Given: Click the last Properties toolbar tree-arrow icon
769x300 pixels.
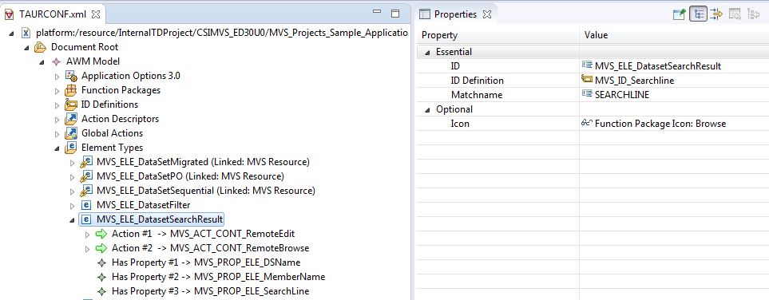Looking at the screenshot, I should pos(753,14).
